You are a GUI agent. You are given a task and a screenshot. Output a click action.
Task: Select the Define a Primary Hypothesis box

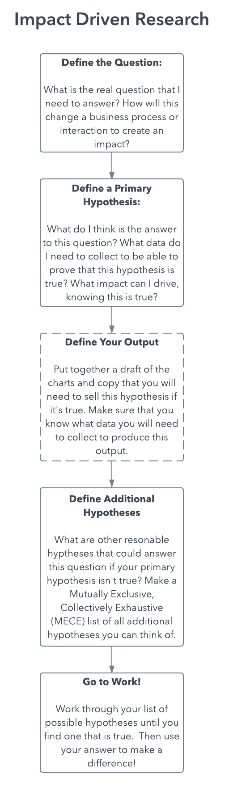tap(112, 243)
